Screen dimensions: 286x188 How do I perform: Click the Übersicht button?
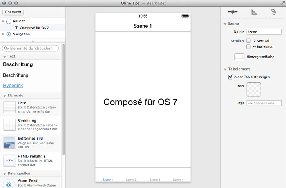[13, 12]
